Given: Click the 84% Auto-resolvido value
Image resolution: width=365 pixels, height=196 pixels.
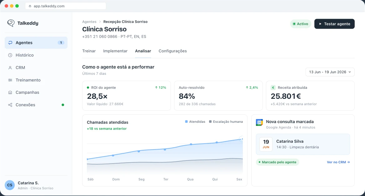Looking at the screenshot, I should coord(187,96).
